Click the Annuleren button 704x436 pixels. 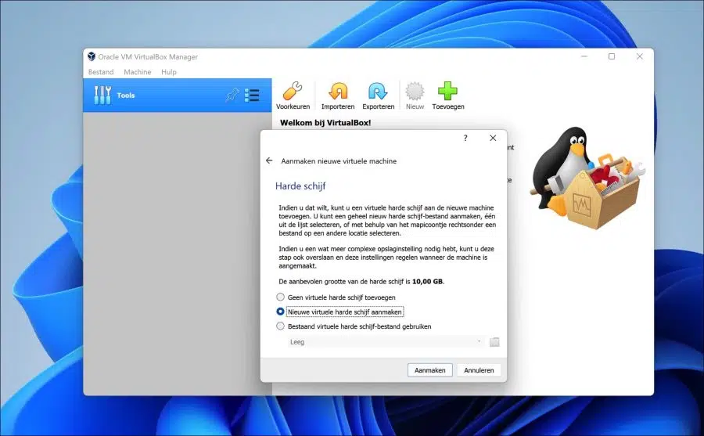(x=479, y=370)
